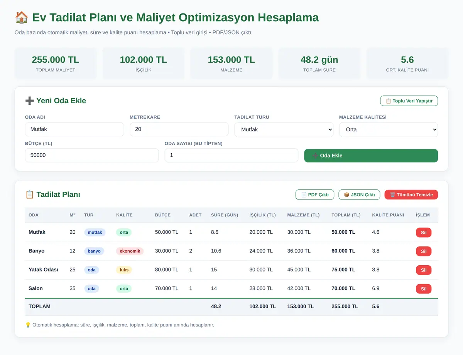Select the Banyo room name cell
Screen dimensions: 463x355
(37, 251)
